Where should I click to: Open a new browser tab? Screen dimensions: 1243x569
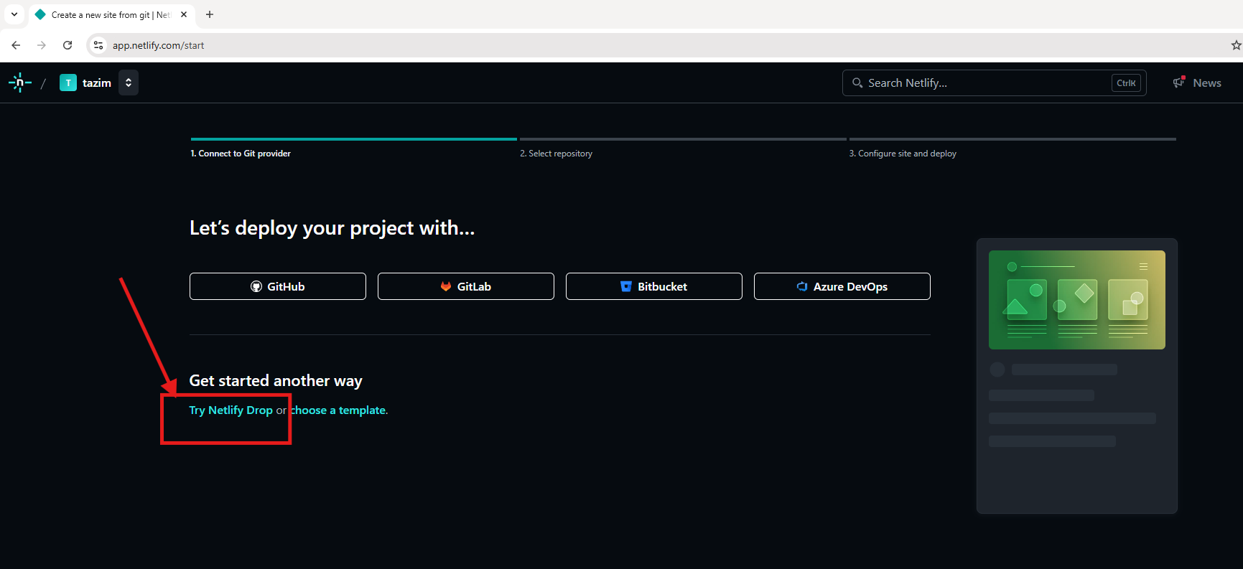pos(210,14)
